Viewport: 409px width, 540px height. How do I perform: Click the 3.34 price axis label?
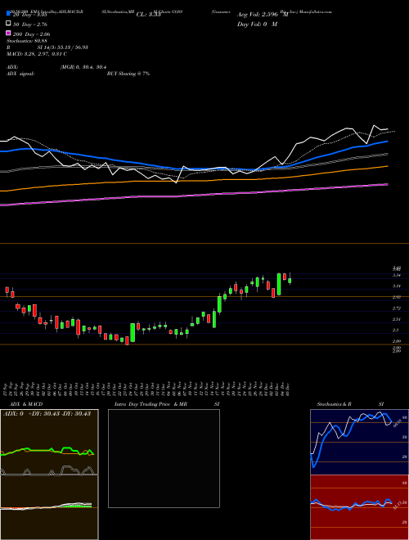(x=397, y=275)
